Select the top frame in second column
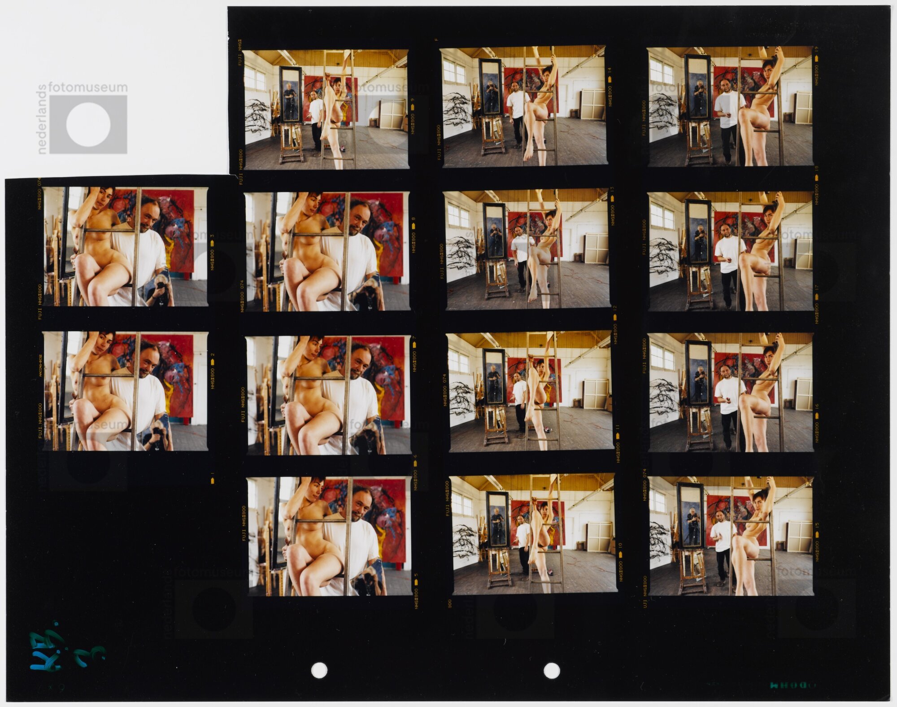897x707 pixels. pyautogui.click(x=326, y=109)
